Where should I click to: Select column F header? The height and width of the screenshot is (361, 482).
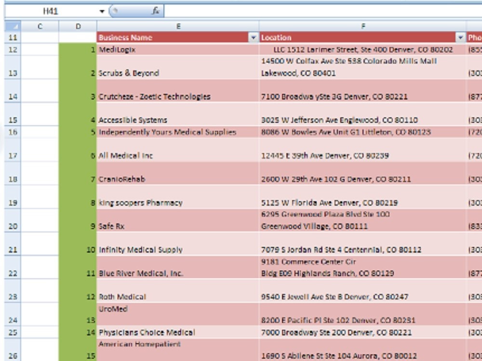[x=363, y=26]
